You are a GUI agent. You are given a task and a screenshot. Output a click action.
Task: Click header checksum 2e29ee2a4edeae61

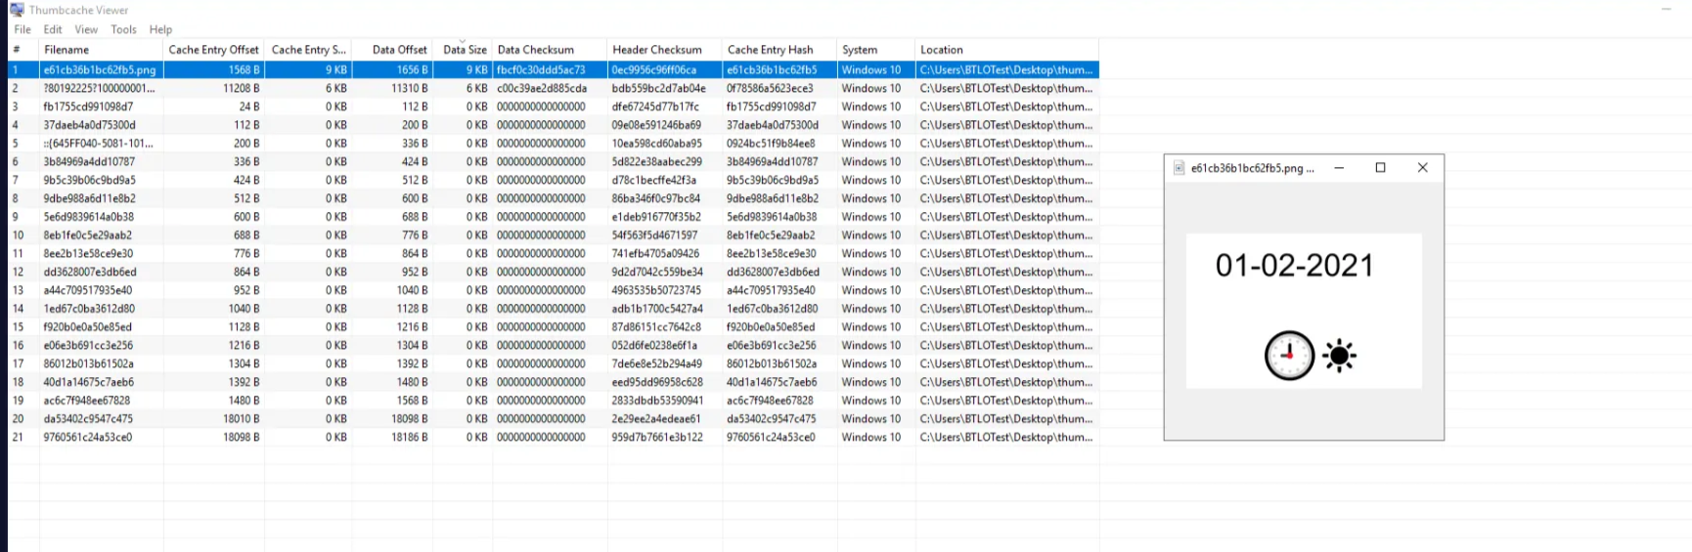tap(656, 419)
